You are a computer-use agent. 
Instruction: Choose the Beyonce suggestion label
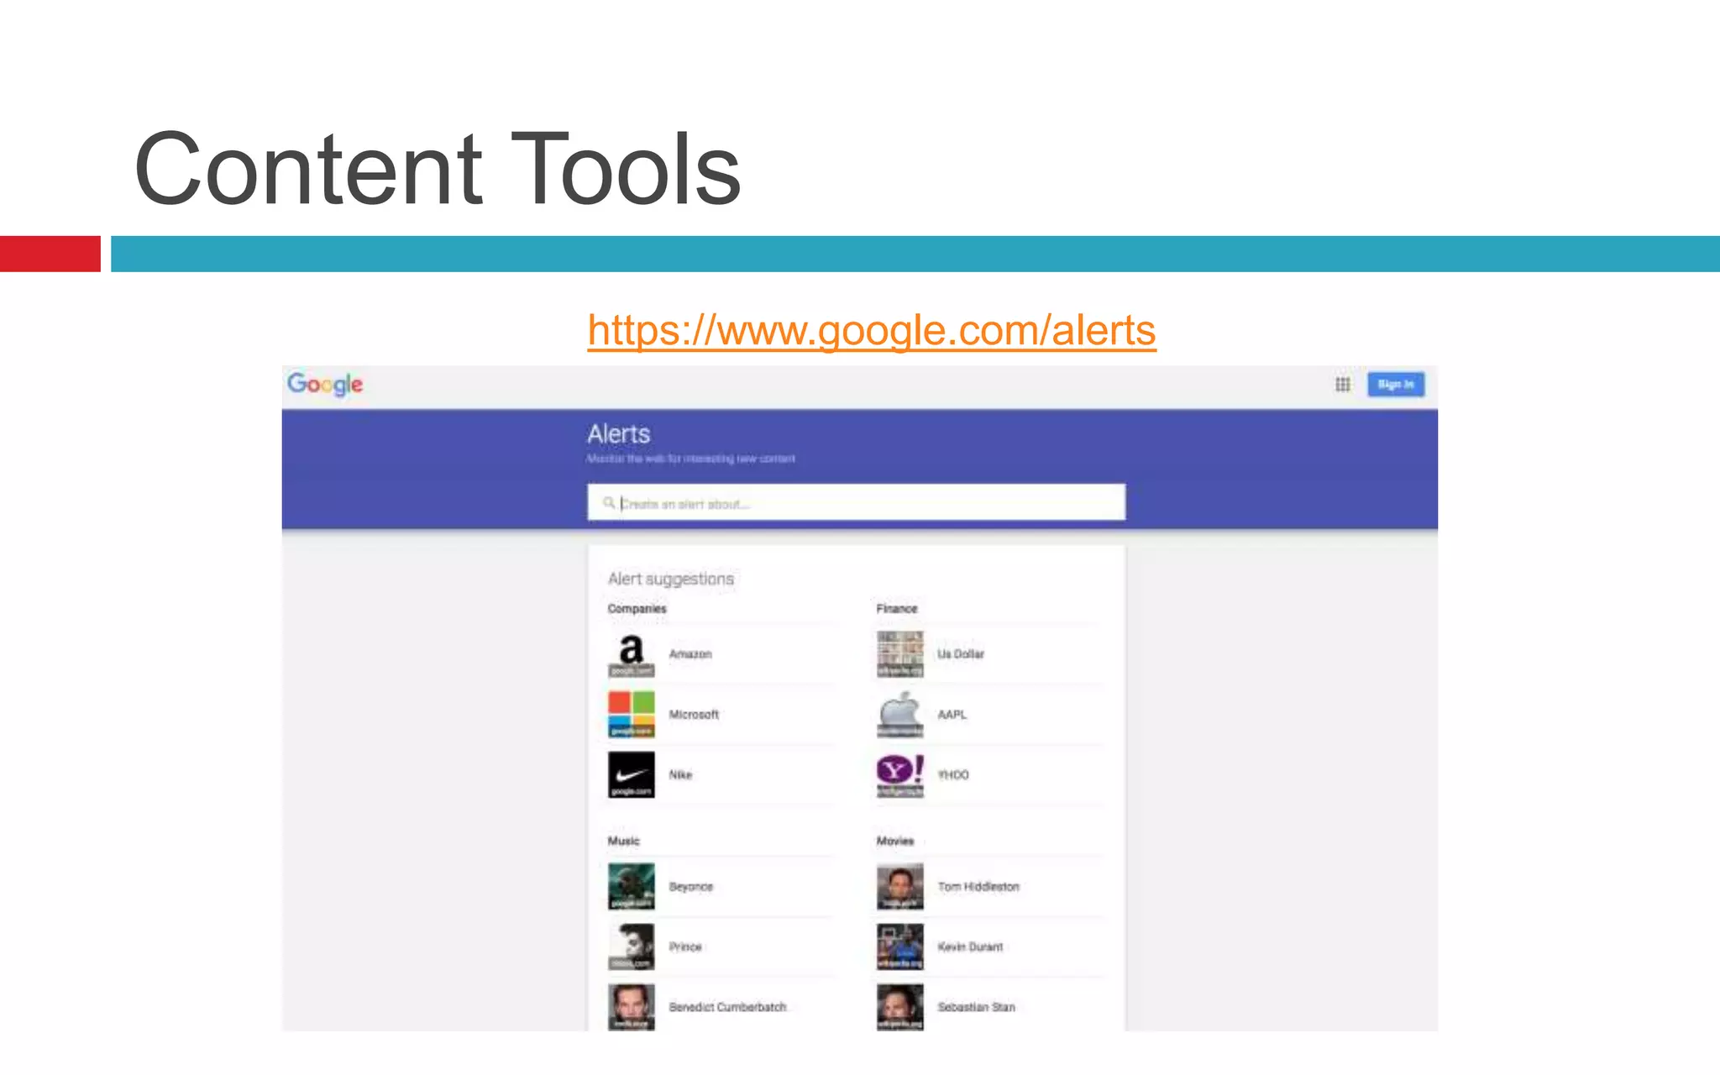pos(691,887)
